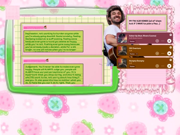Viewport: 180px width, 135px height.
Task: Open more options for Sober Up
Action: click(x=163, y=41)
